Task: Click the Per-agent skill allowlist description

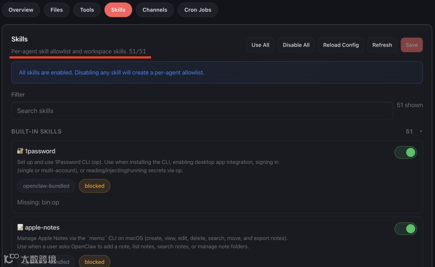Action: tap(79, 51)
